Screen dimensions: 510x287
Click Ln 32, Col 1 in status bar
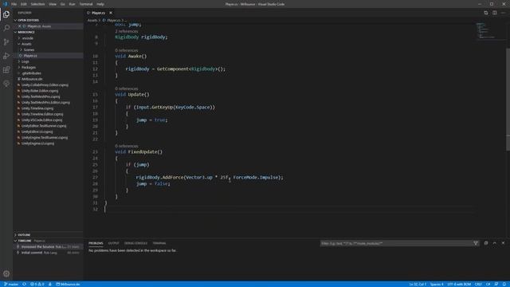tap(418, 284)
